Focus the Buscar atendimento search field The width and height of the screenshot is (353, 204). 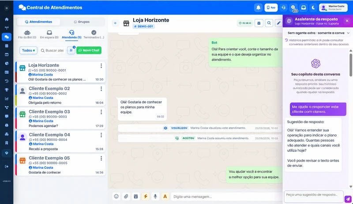click(x=53, y=50)
